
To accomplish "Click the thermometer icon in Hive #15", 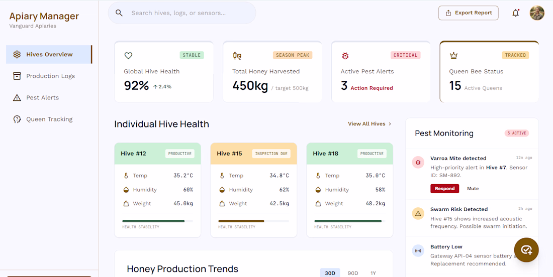I will coord(222,176).
